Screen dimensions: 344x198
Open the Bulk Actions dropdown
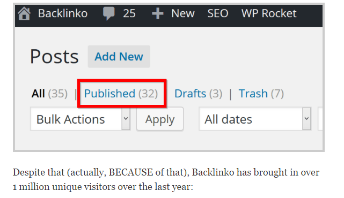(80, 119)
